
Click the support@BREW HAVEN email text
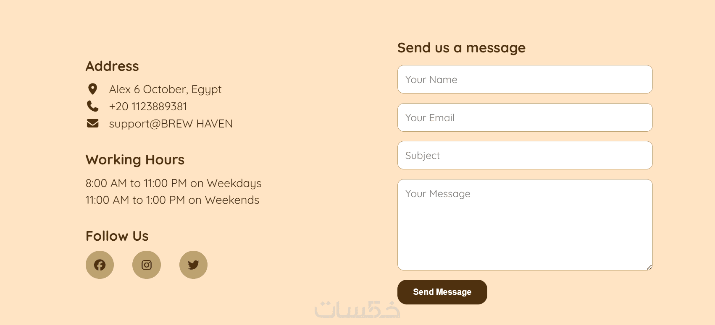[x=171, y=124]
